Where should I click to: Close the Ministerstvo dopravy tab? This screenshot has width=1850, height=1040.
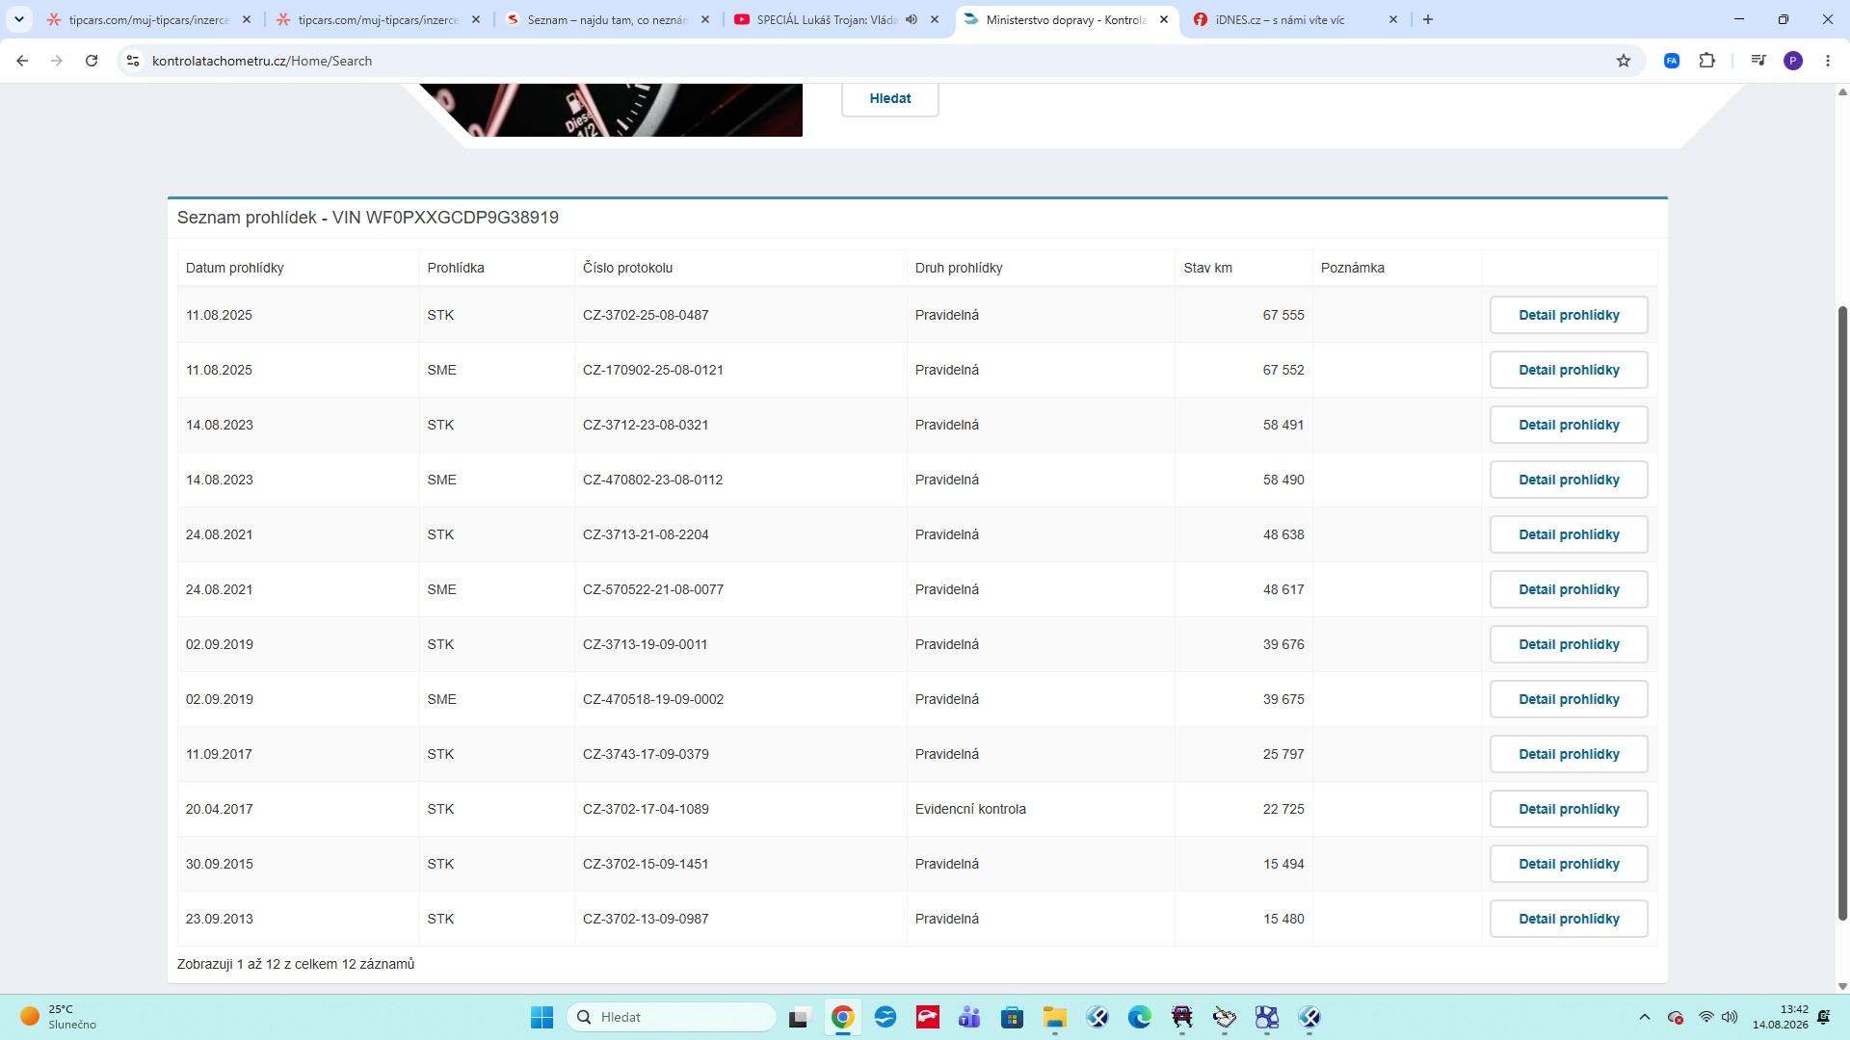[1163, 19]
